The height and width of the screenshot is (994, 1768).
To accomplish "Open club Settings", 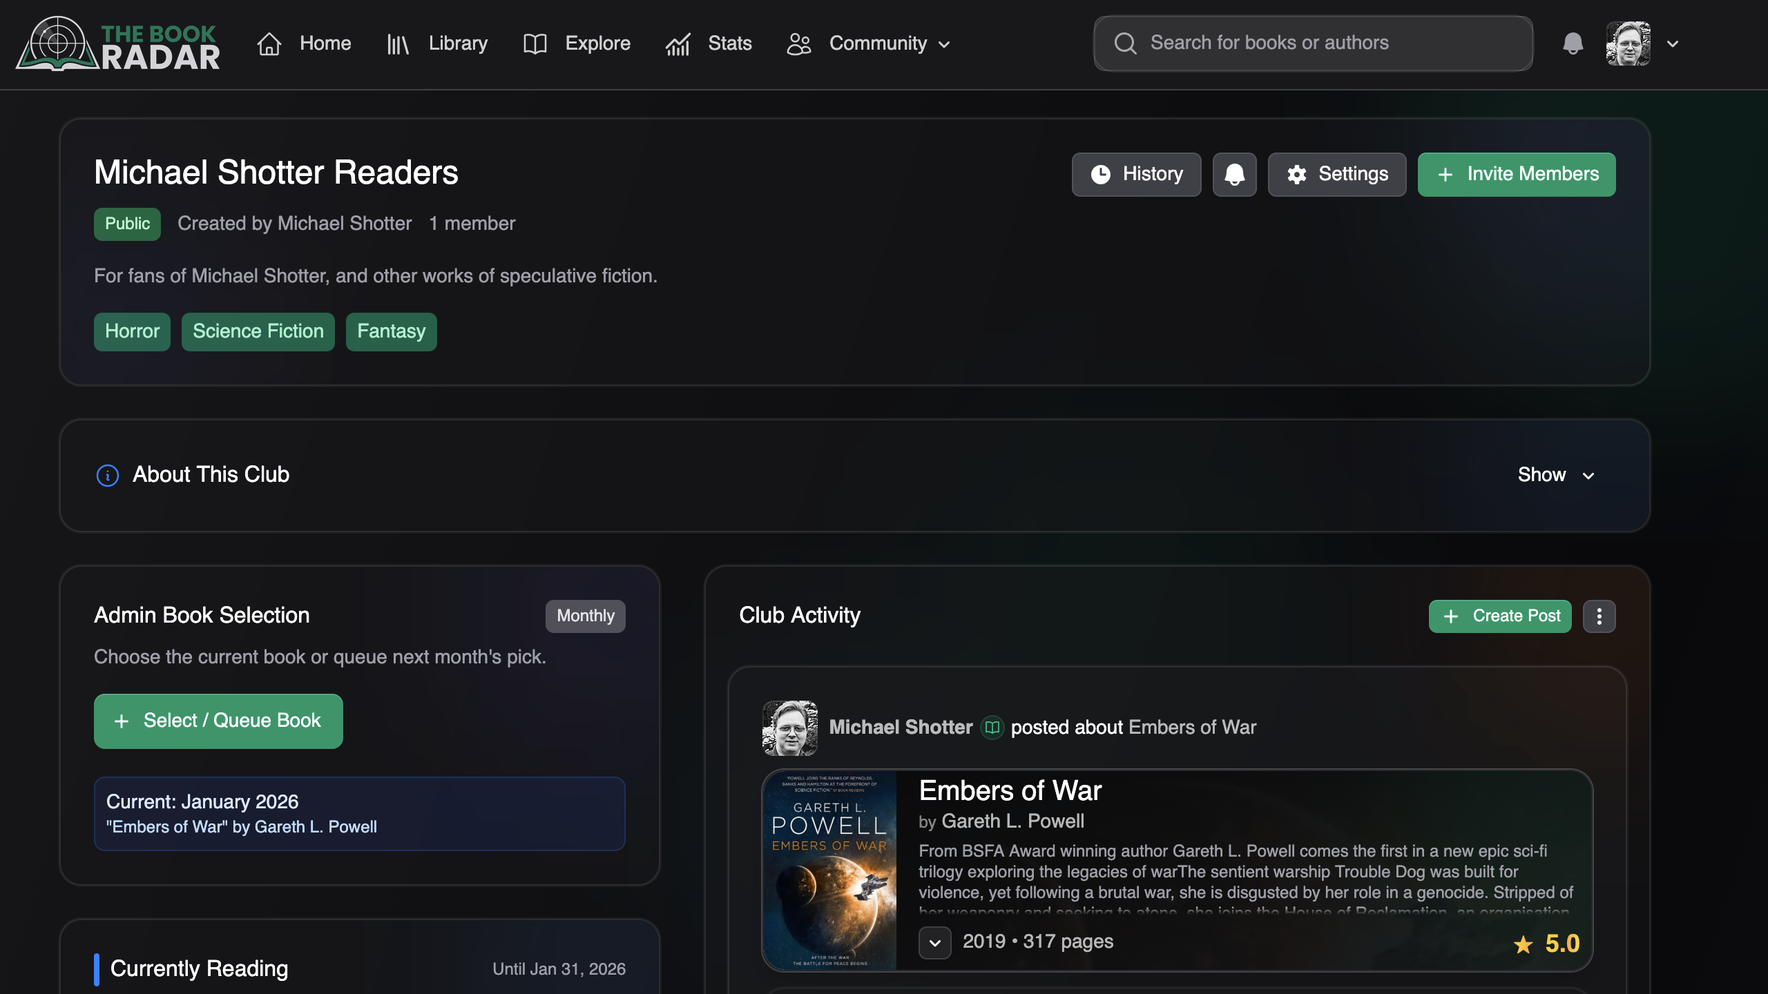I will click(1336, 175).
